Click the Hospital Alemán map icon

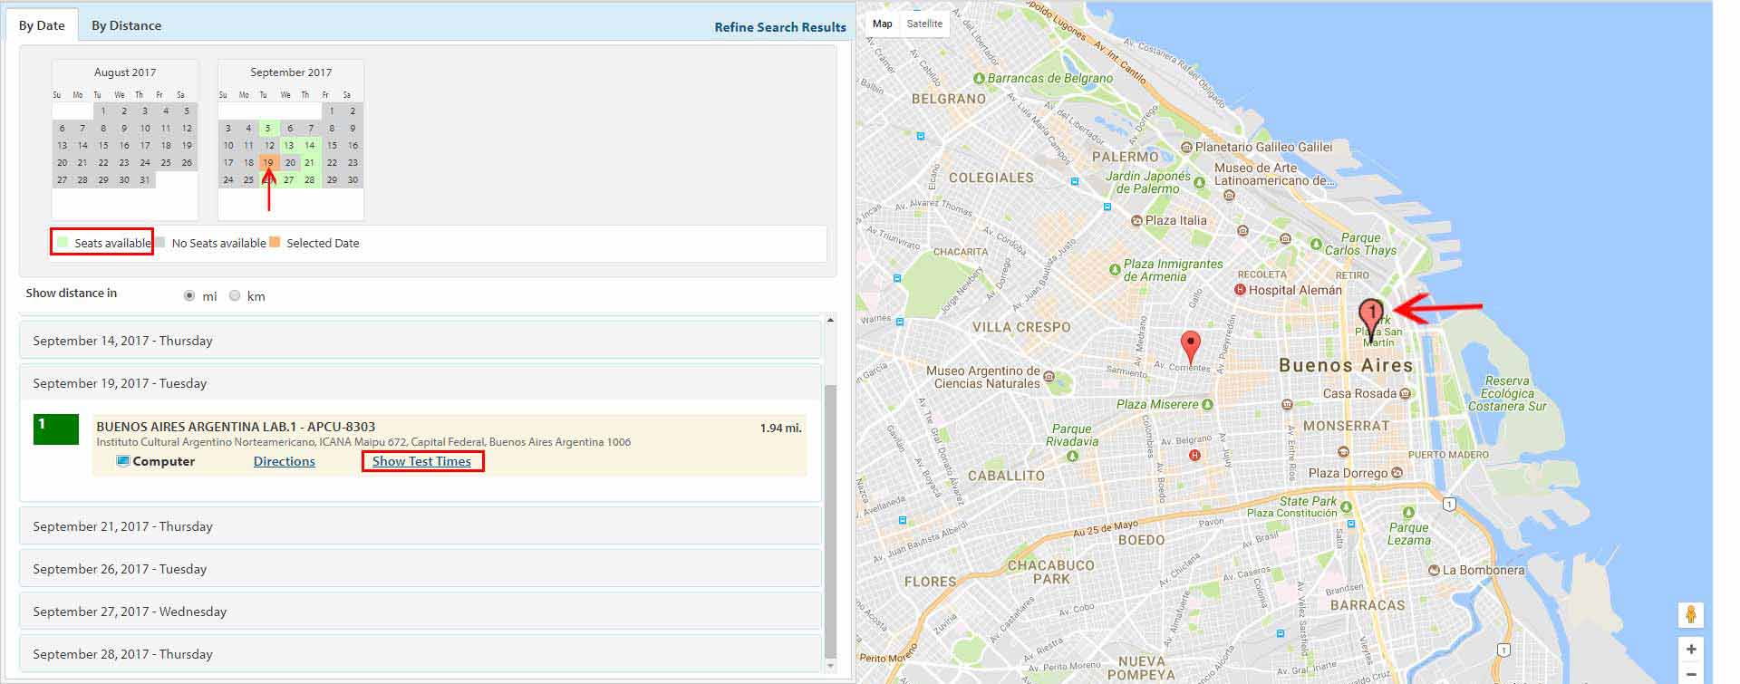(x=1240, y=290)
